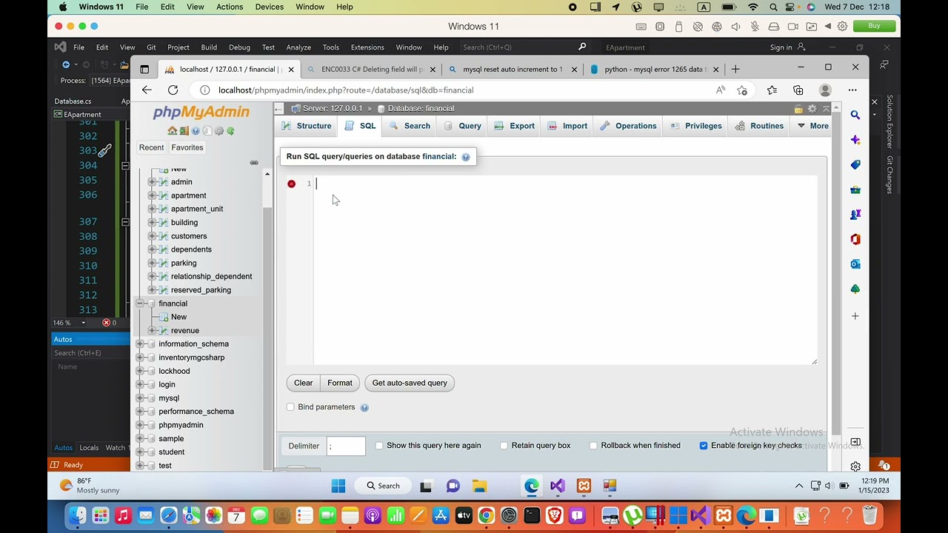Click the SQL query help icon
Image resolution: width=948 pixels, height=533 pixels.
(x=466, y=157)
